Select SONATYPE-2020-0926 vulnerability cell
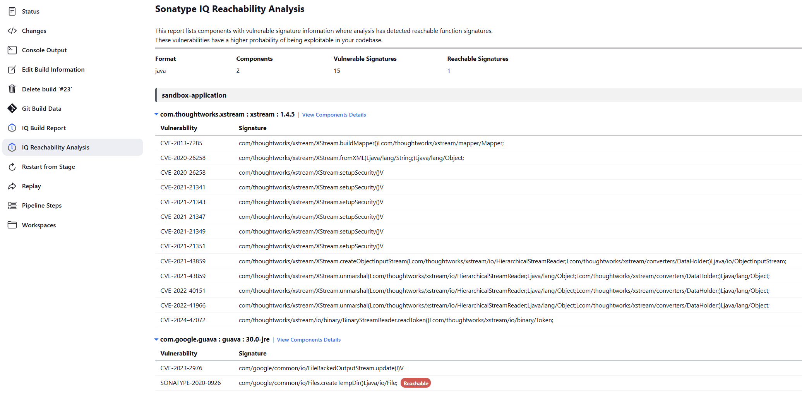This screenshot has height=395, width=802. click(x=190, y=383)
